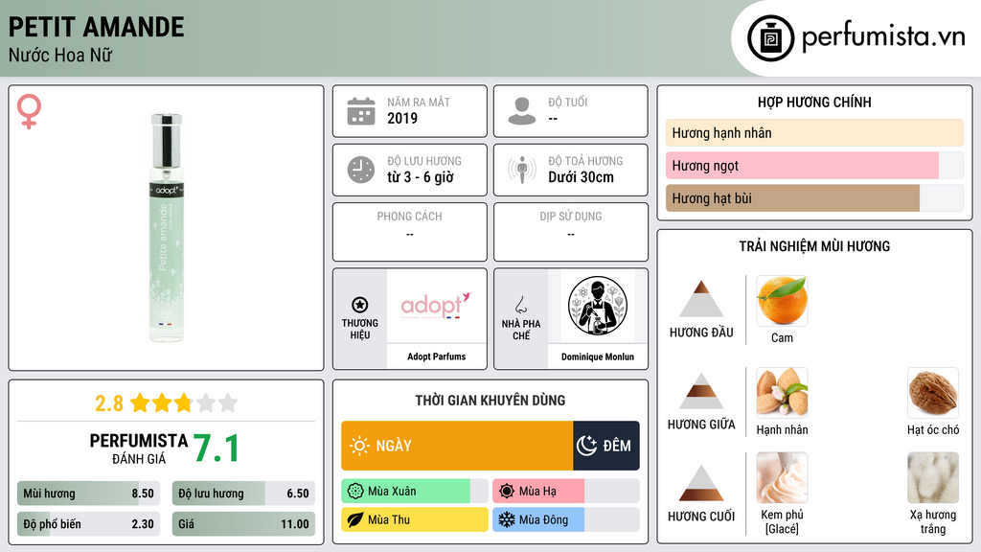This screenshot has height=552, width=981.
Task: Click the Dominique Monlun name label
Action: 598,356
